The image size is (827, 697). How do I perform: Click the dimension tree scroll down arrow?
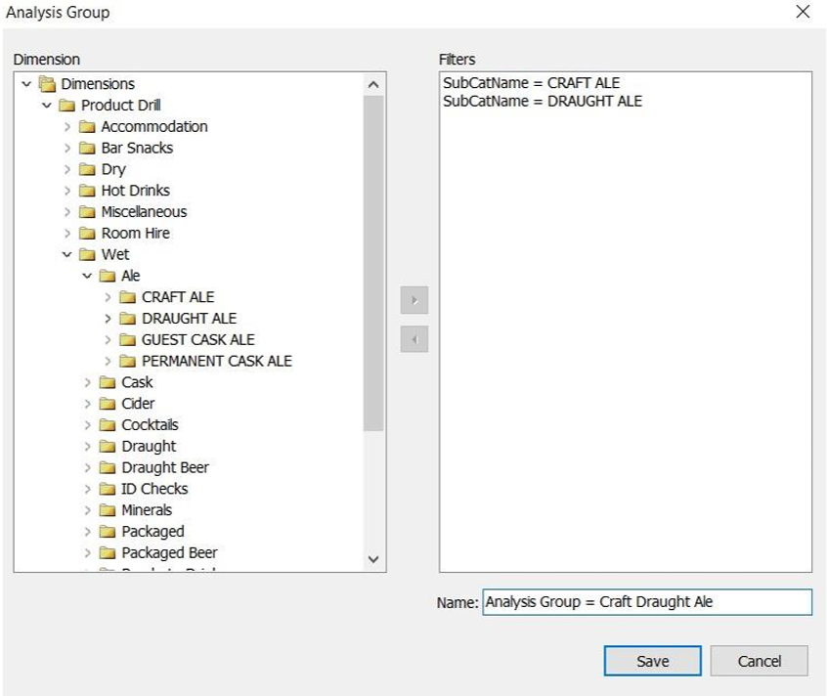[372, 559]
